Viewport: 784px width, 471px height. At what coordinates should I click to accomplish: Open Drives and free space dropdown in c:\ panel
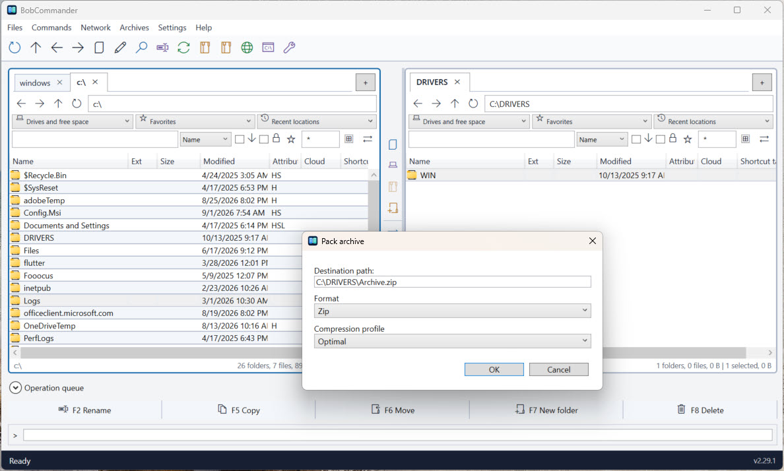pos(73,121)
